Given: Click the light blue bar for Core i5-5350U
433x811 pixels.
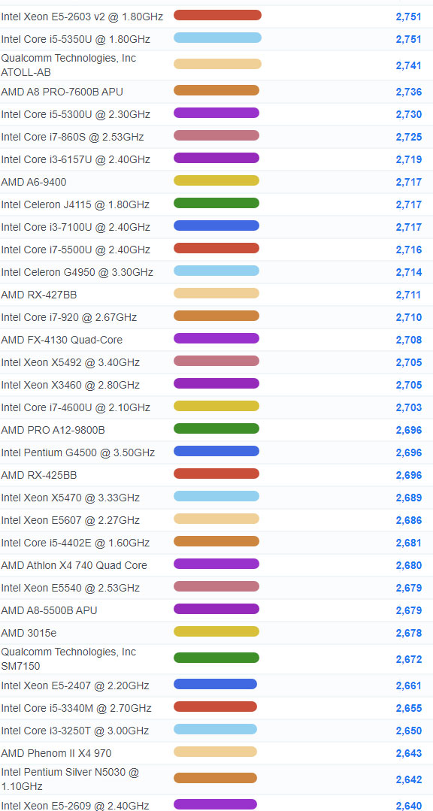Looking at the screenshot, I should tap(217, 38).
